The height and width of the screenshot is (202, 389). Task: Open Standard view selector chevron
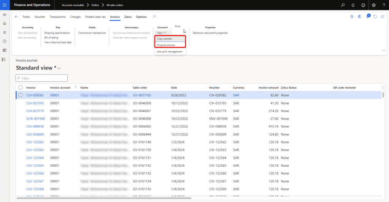[59, 68]
